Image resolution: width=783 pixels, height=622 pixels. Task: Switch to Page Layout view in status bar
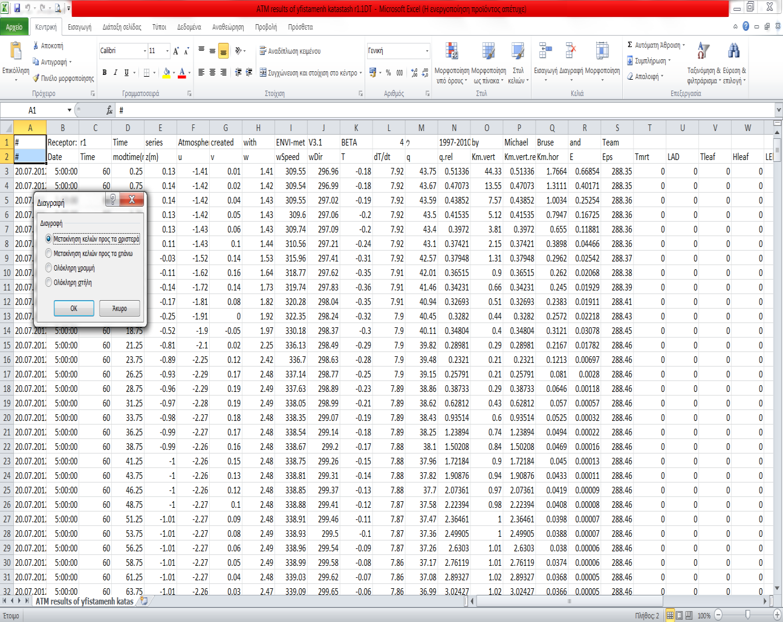coord(680,615)
